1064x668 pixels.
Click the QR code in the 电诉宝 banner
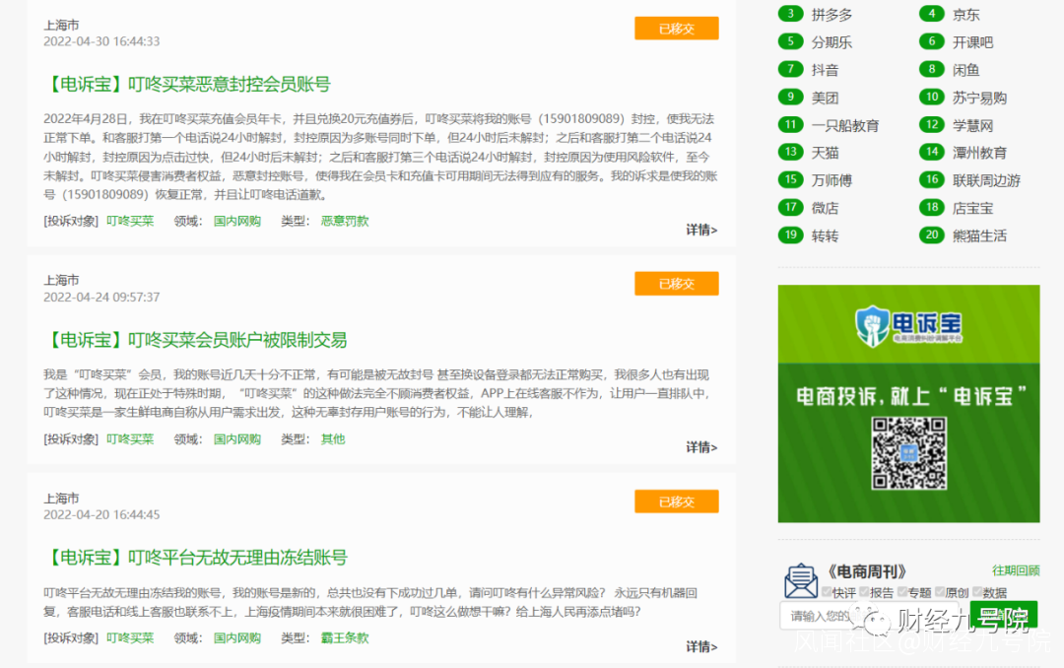point(908,453)
